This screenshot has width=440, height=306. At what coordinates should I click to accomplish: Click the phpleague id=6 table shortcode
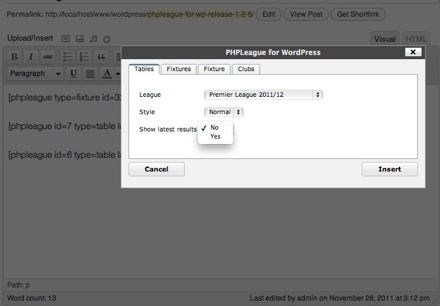click(65, 155)
